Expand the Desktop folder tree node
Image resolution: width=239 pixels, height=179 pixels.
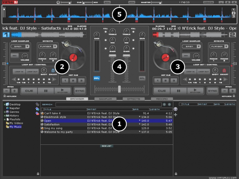4,104
